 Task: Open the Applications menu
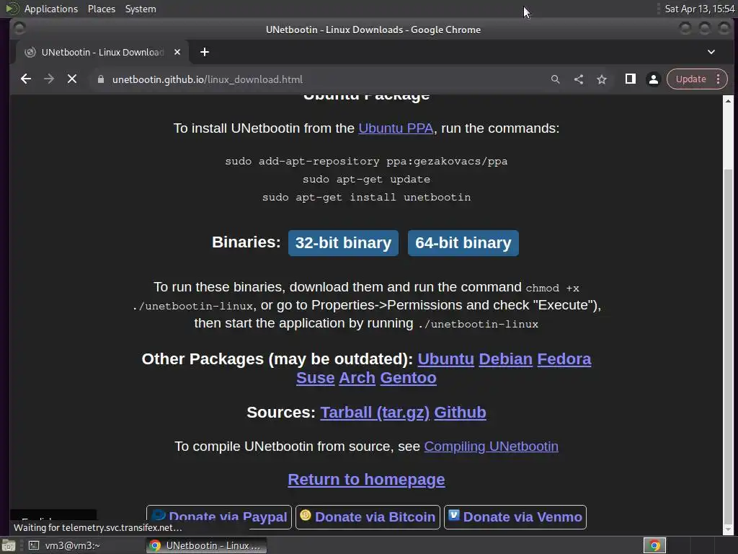pos(51,9)
